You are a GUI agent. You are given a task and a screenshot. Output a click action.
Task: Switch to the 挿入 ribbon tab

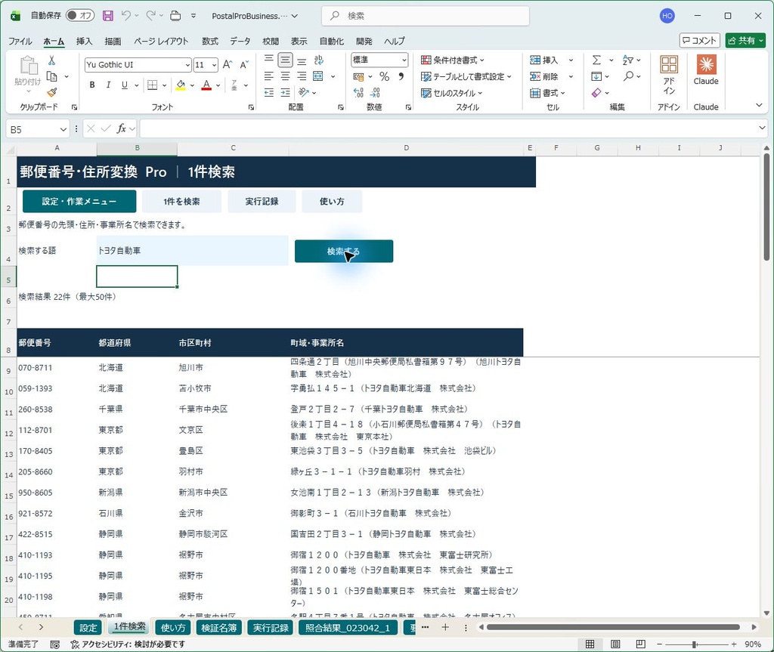pos(84,41)
